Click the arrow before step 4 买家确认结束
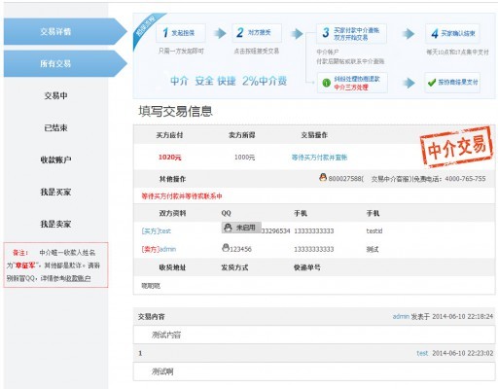 [409, 34]
